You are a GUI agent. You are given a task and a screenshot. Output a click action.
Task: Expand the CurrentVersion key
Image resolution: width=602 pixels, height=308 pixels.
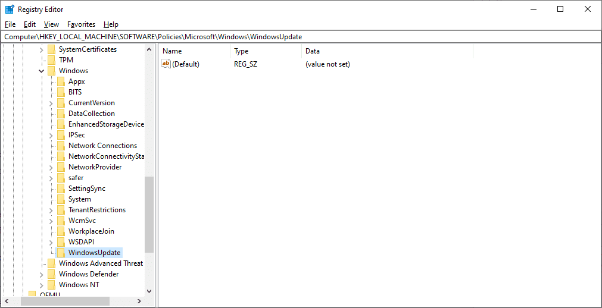(x=51, y=103)
